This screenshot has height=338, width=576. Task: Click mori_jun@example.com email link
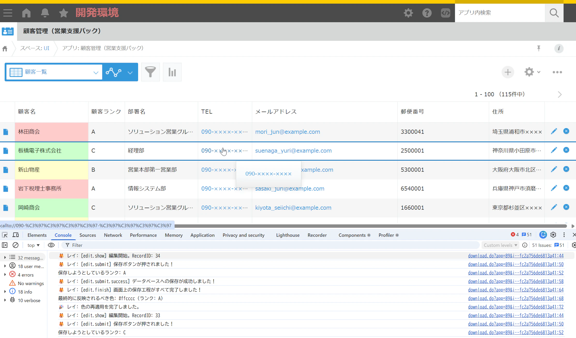287,132
